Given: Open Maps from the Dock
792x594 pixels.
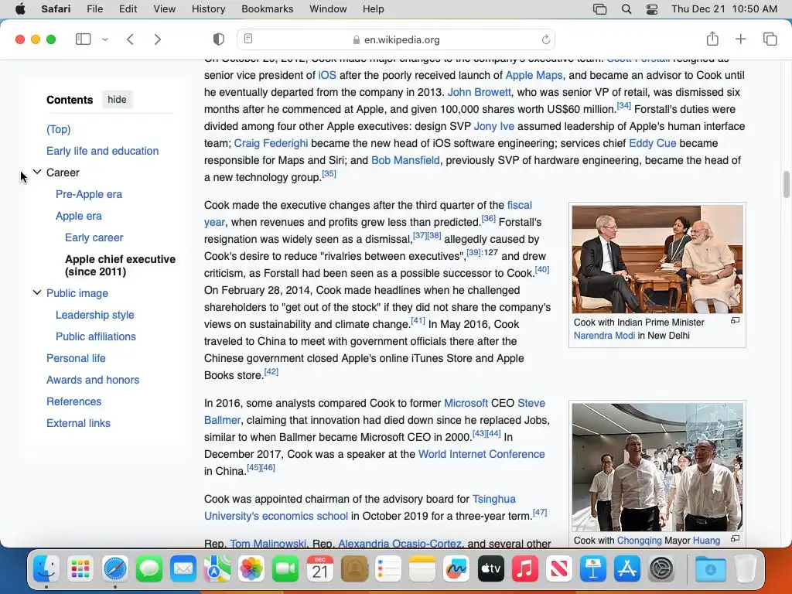Looking at the screenshot, I should (x=217, y=569).
